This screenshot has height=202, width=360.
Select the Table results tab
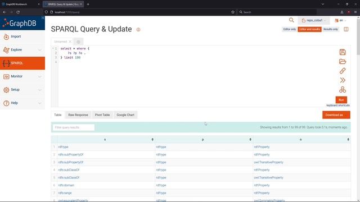point(58,115)
